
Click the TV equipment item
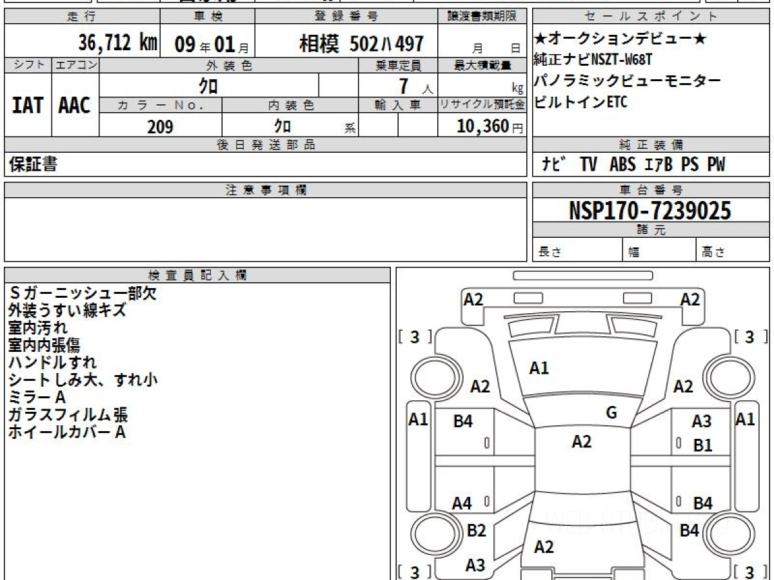588,164
